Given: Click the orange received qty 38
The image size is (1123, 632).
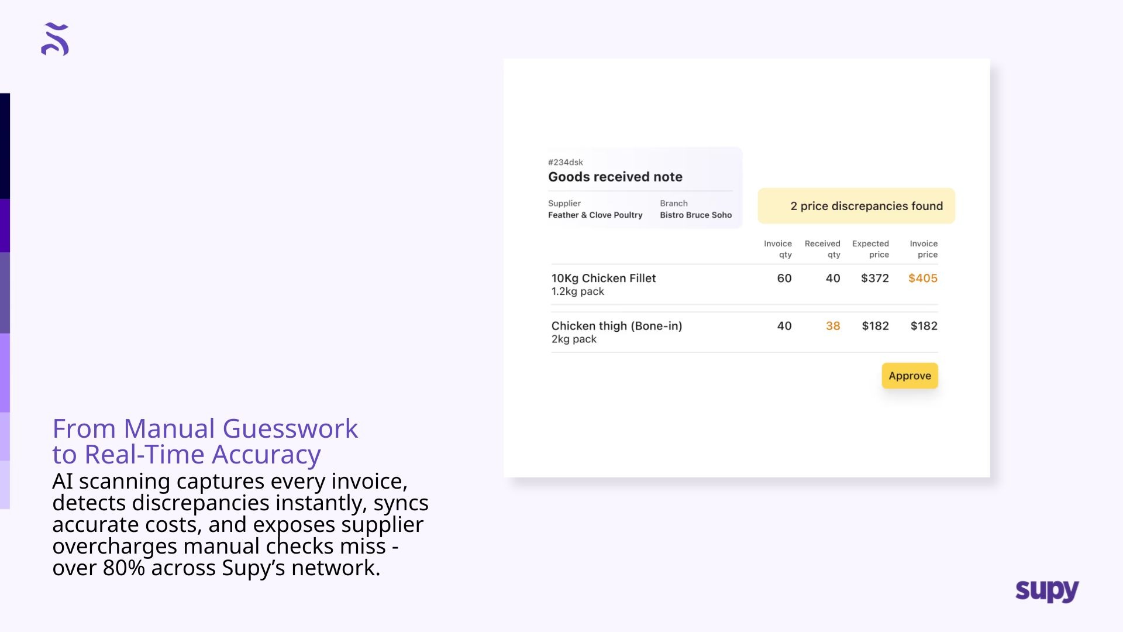Looking at the screenshot, I should 832,326.
